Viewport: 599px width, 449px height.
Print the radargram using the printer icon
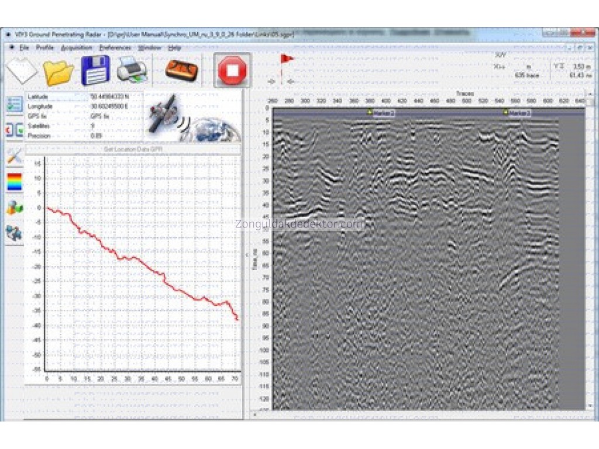132,70
